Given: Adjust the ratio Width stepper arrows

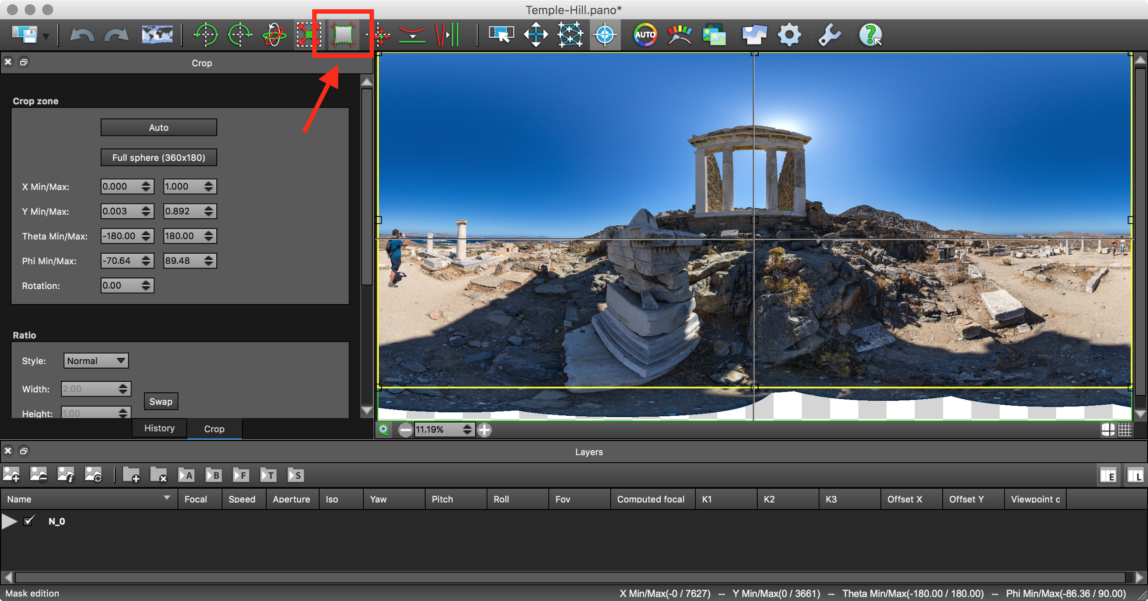Looking at the screenshot, I should pos(123,389).
